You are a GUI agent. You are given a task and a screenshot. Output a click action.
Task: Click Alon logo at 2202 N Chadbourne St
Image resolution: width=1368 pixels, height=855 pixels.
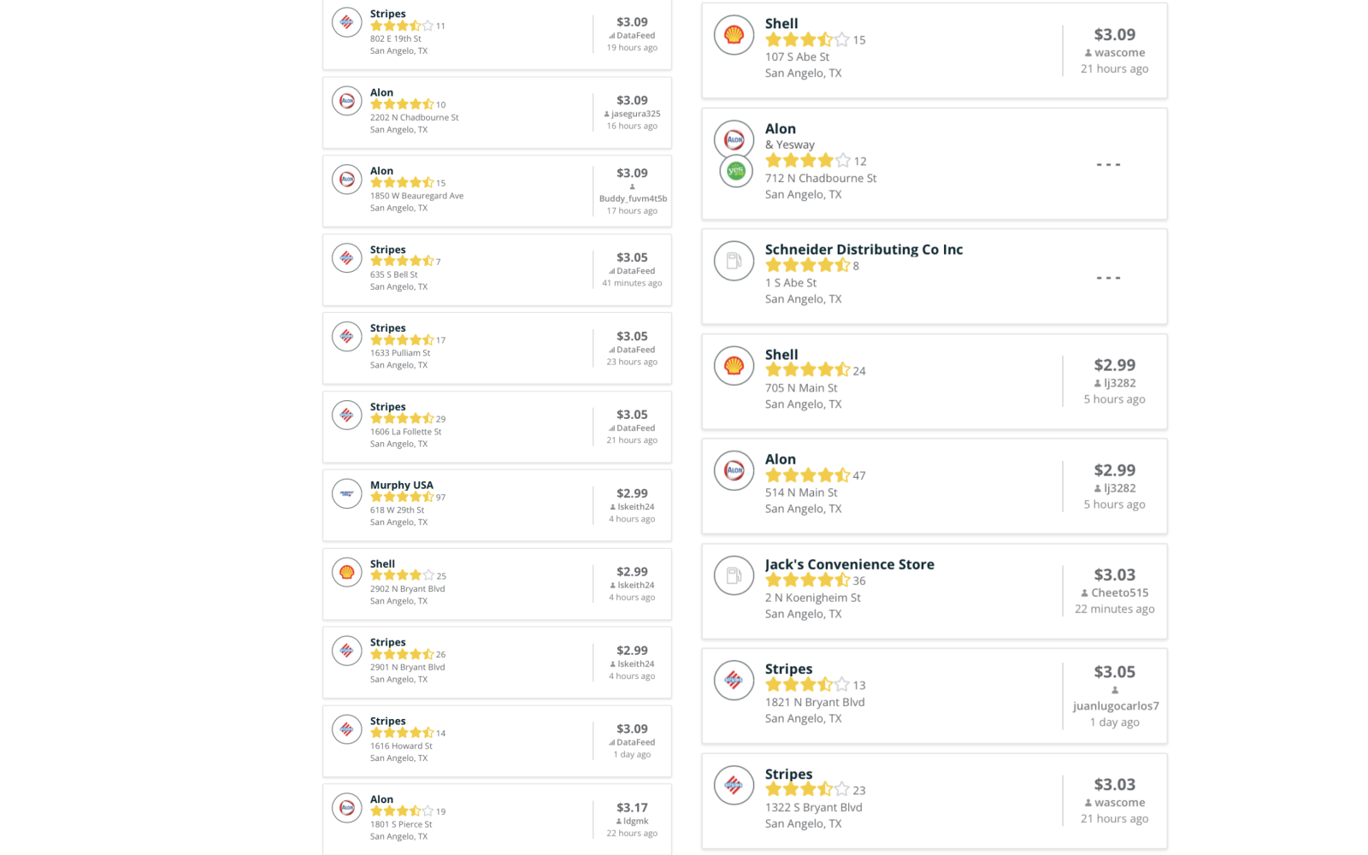pos(347,101)
